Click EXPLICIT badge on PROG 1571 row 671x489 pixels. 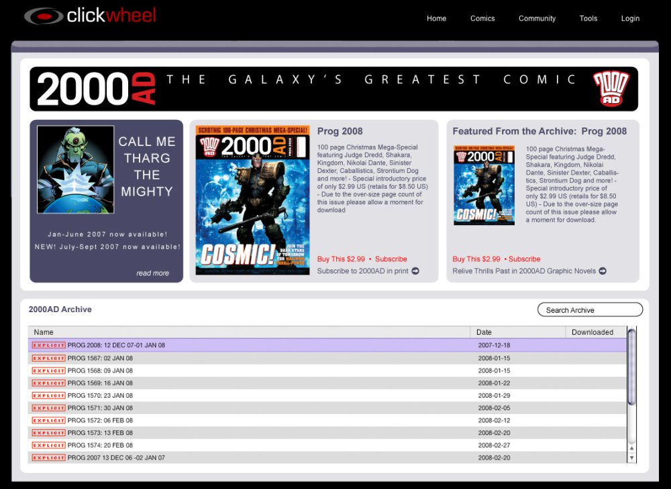[49, 408]
